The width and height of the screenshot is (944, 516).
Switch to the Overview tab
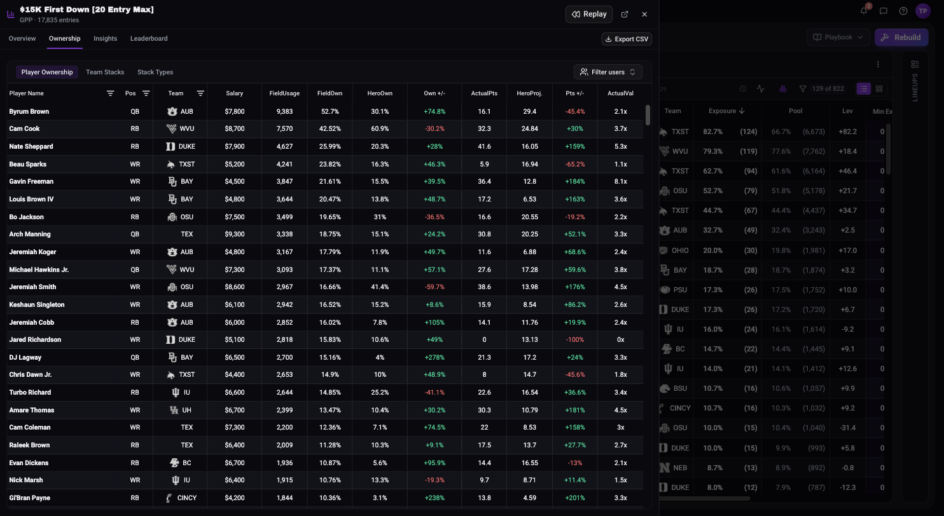point(22,39)
